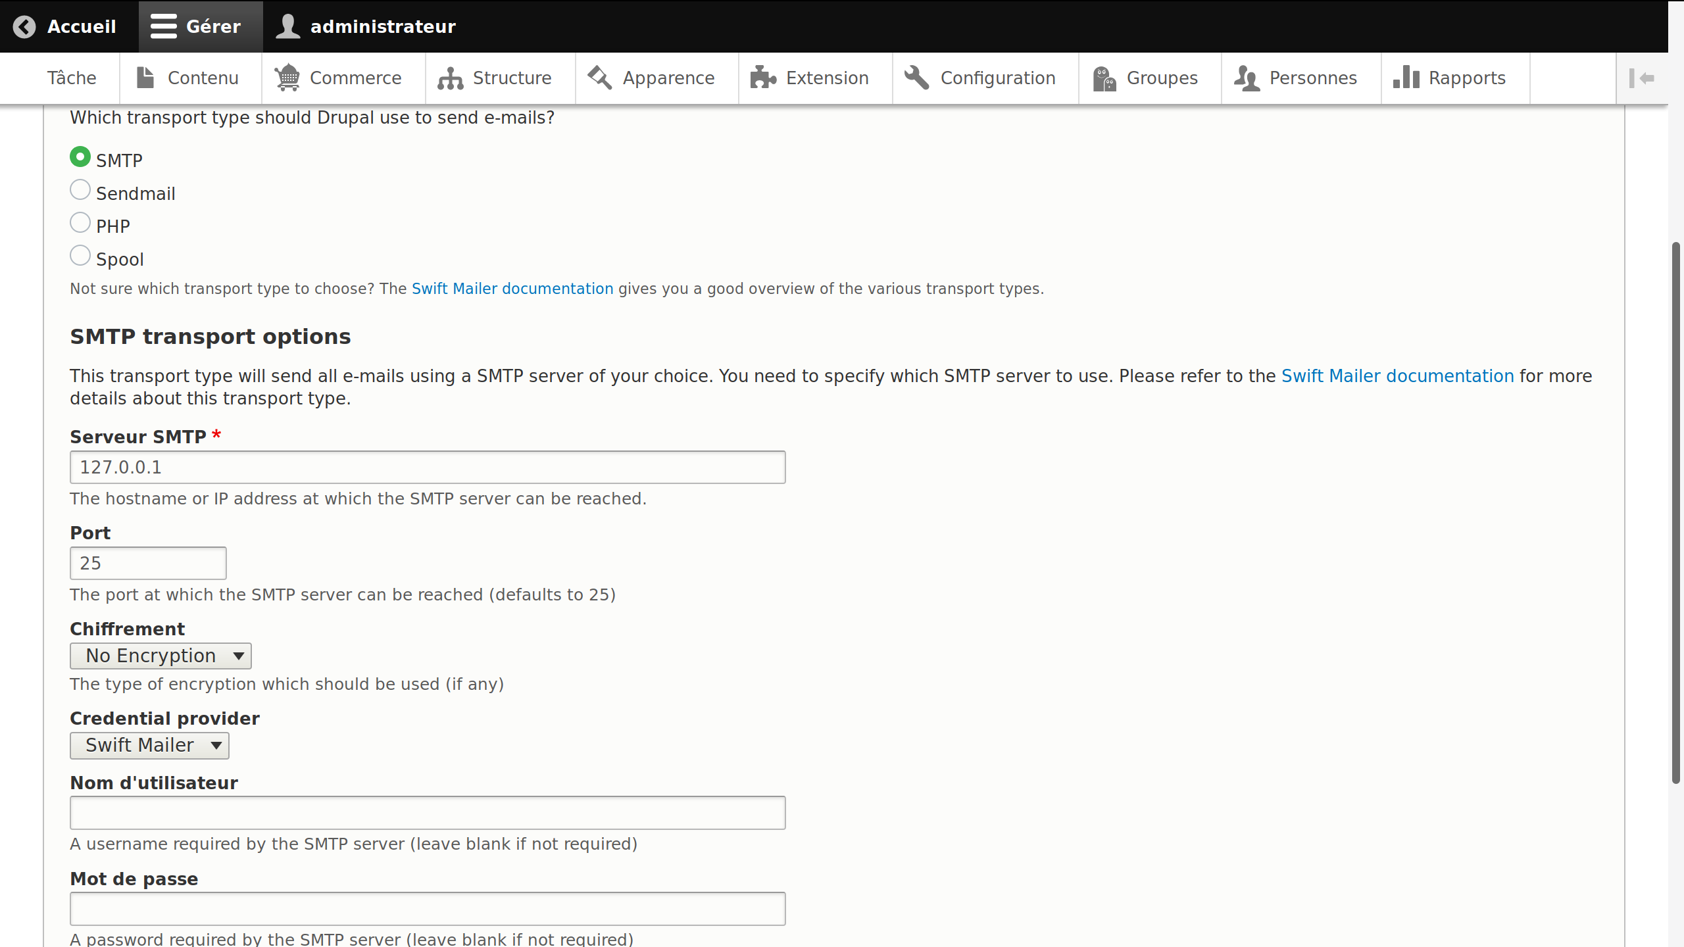The image size is (1684, 947).
Task: Choose the PHP transport option
Action: tap(80, 222)
